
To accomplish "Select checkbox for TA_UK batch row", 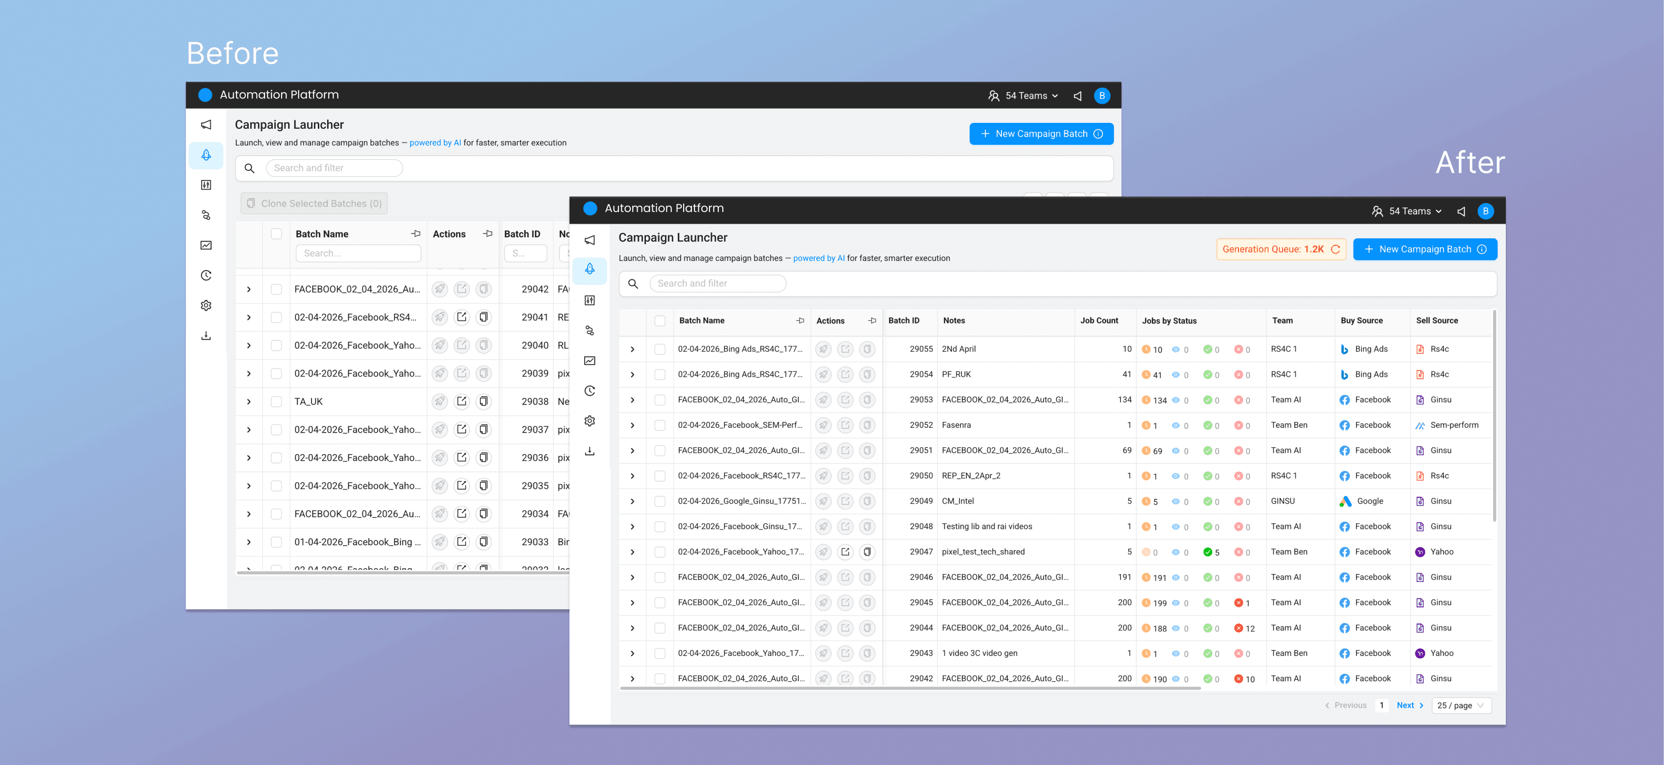I will coord(276,401).
